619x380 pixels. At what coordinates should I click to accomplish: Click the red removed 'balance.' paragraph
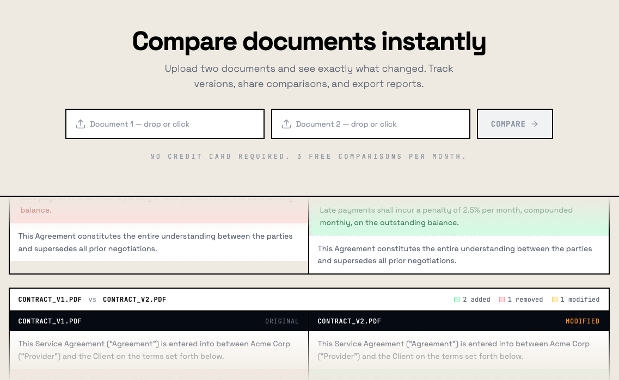(x=159, y=209)
